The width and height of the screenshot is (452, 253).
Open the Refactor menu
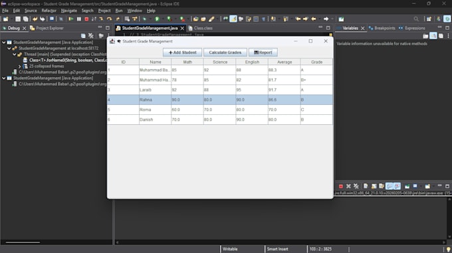(x=49, y=11)
